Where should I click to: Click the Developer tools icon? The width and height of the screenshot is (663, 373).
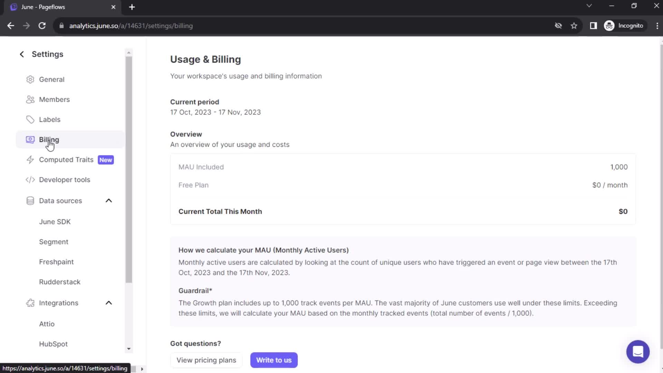(x=30, y=180)
